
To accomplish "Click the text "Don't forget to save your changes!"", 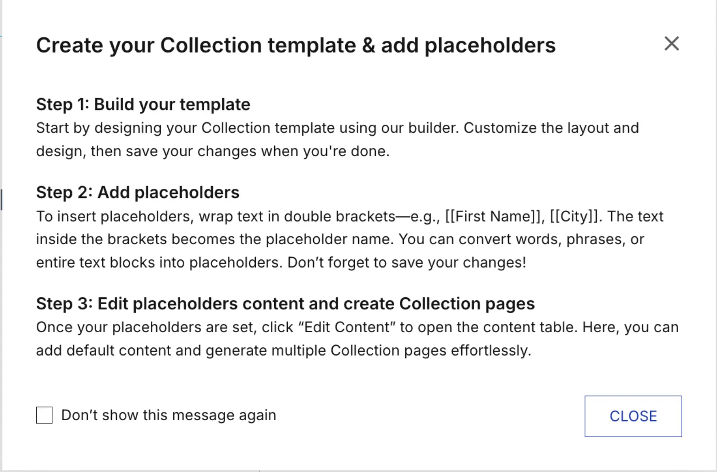I will (x=407, y=263).
